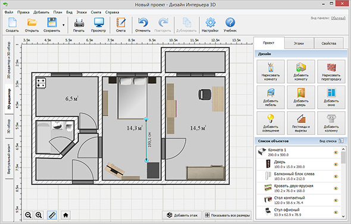The image size is (351, 224).
Task: Click Добавить мебель armchair tool
Action: tap(271, 97)
